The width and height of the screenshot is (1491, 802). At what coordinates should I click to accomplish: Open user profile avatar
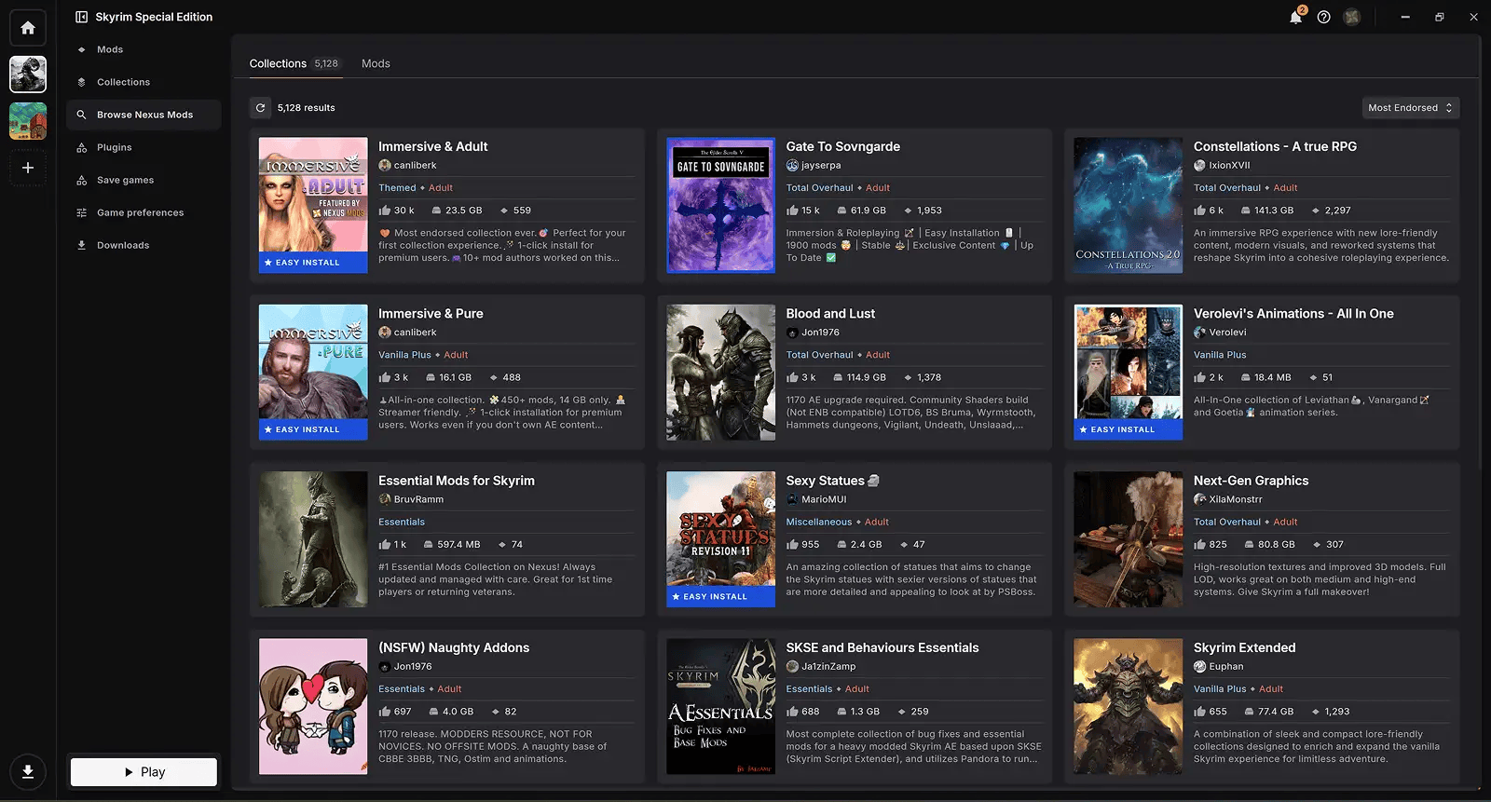pyautogui.click(x=1352, y=17)
